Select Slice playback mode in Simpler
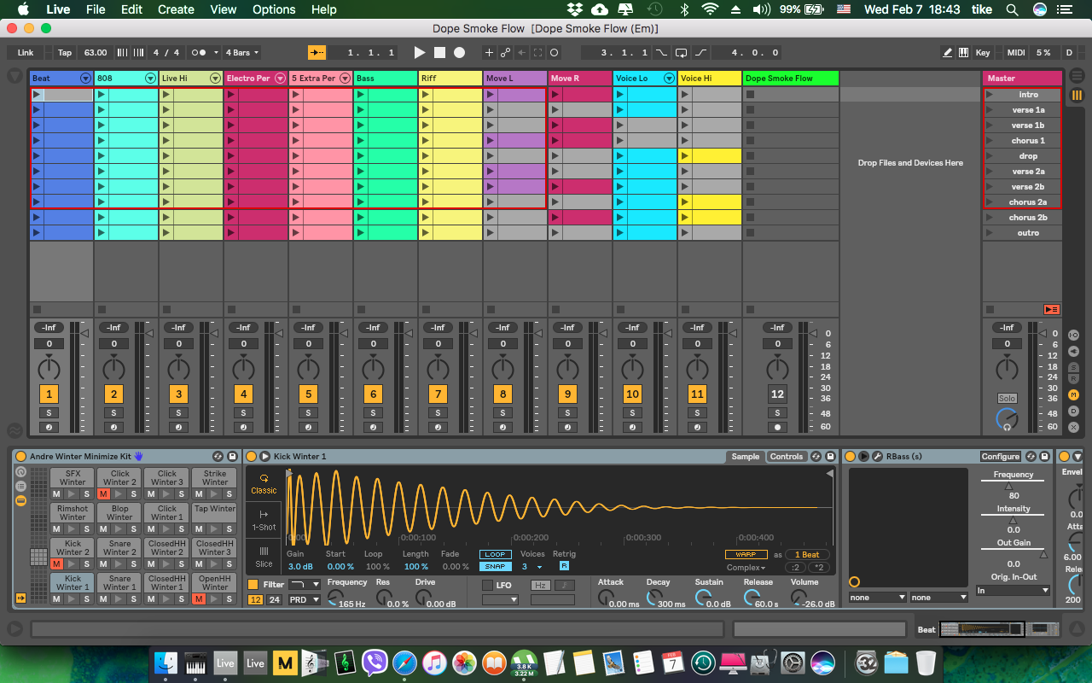The image size is (1092, 683). point(264,557)
